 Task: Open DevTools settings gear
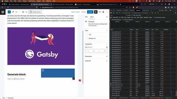pyautogui.click(x=170, y=10)
